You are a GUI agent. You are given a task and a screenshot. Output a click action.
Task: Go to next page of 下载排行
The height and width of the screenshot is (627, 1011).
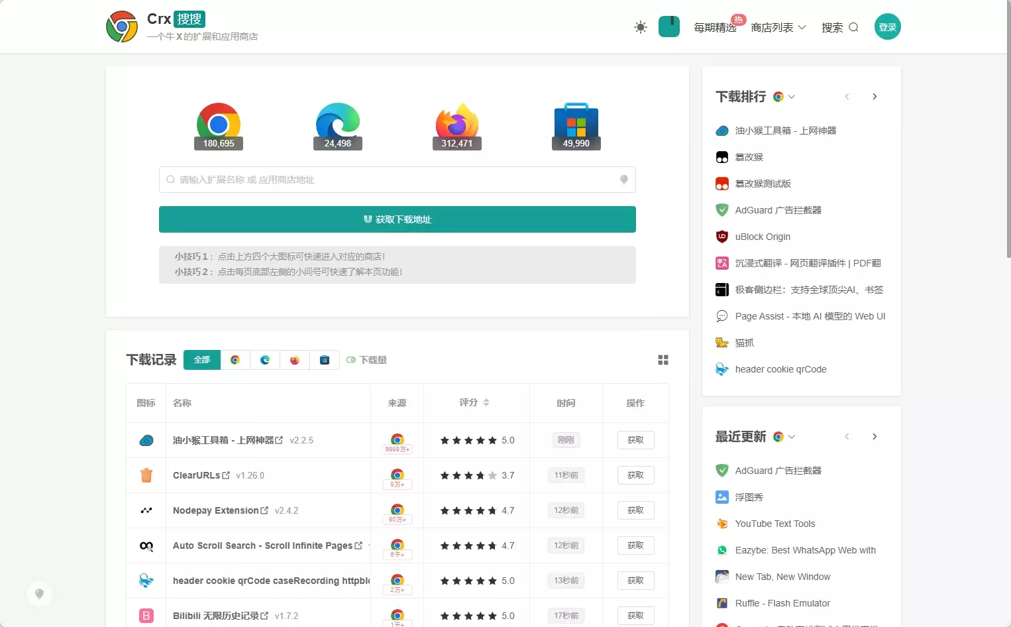[x=875, y=97]
